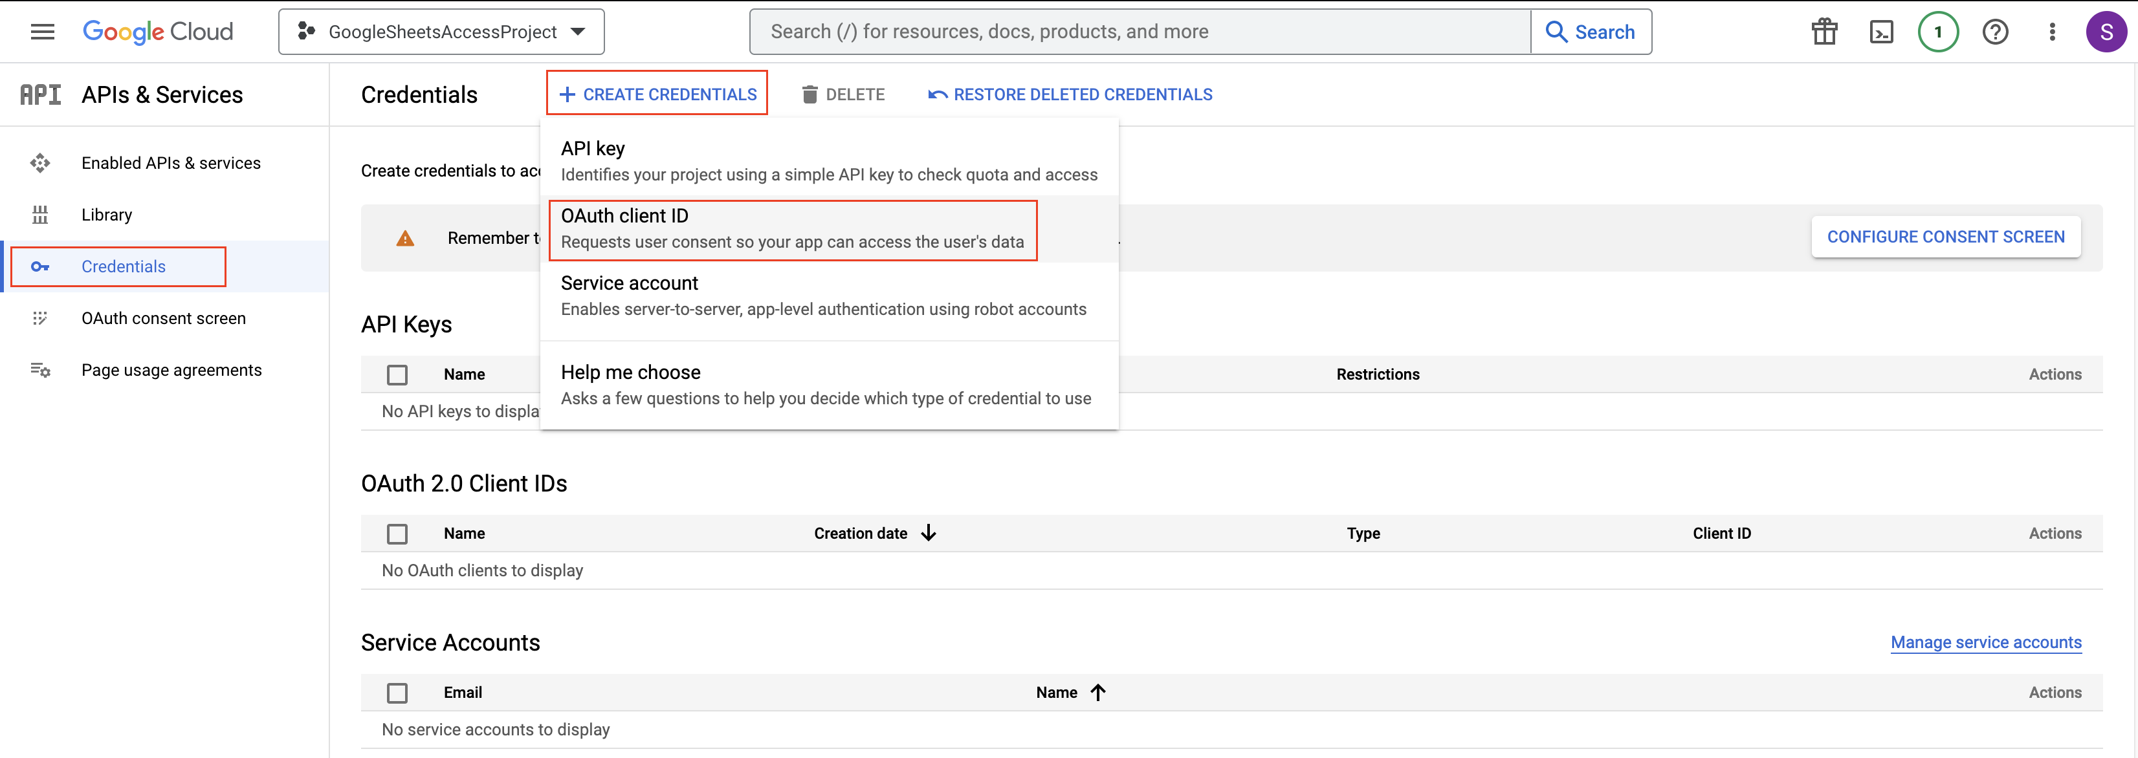Click the gift free trial icon
Image resolution: width=2138 pixels, height=758 pixels.
1824,32
